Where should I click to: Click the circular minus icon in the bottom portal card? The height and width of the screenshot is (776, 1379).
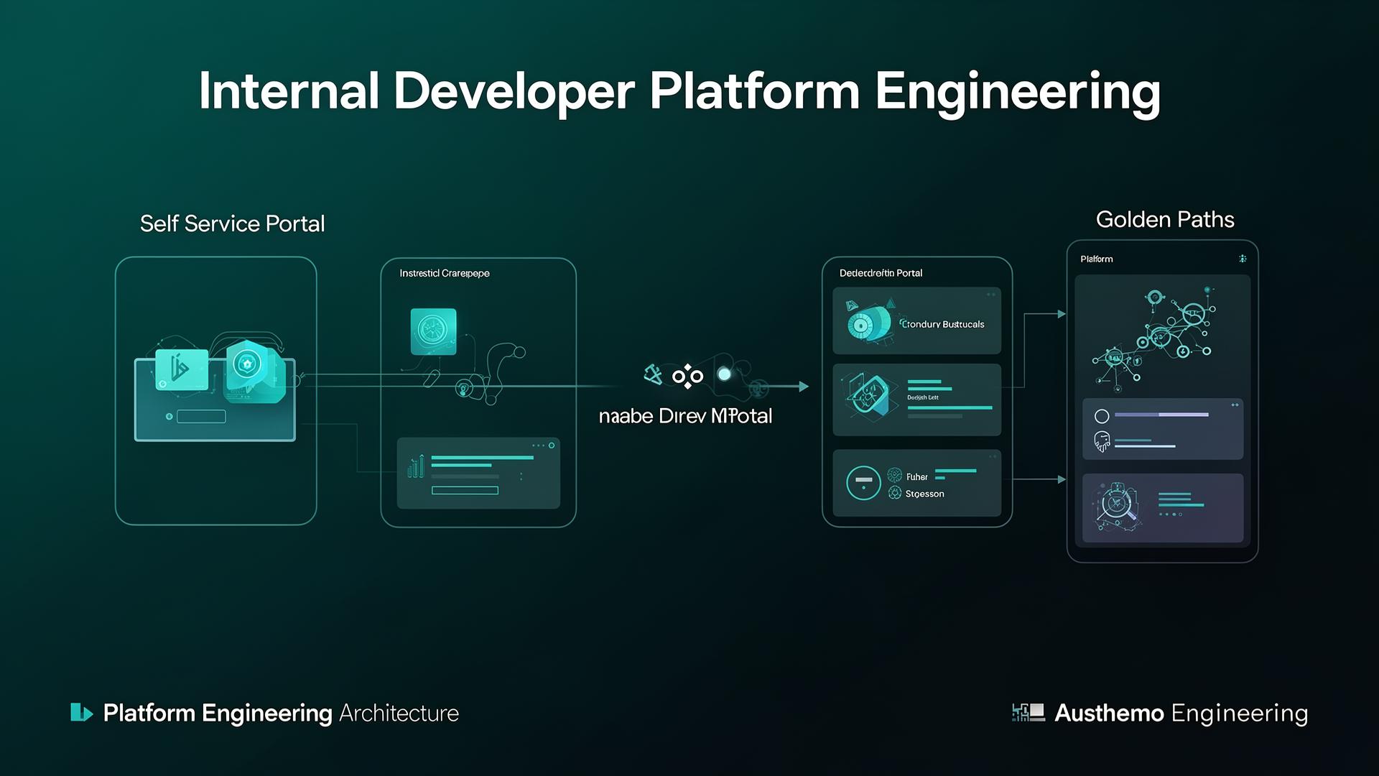click(x=863, y=483)
